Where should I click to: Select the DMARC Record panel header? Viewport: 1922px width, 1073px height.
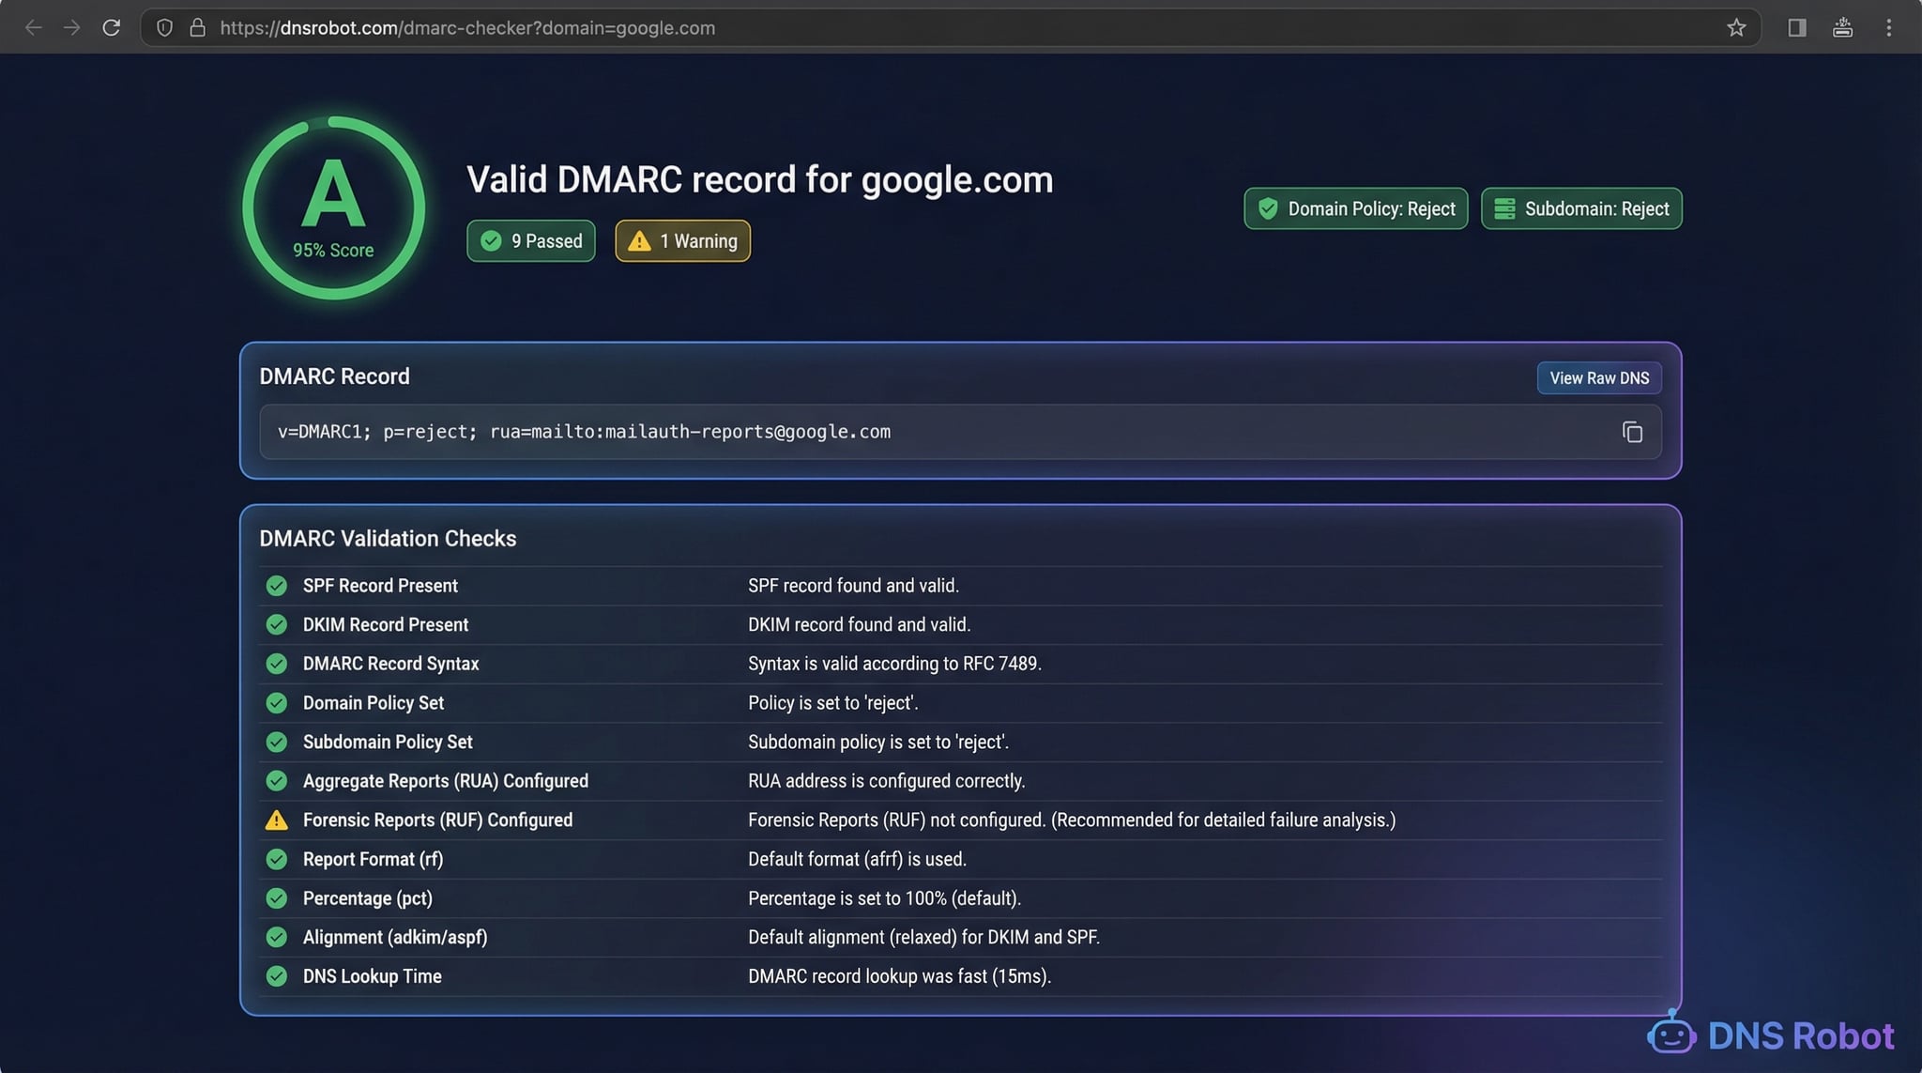[x=334, y=376]
